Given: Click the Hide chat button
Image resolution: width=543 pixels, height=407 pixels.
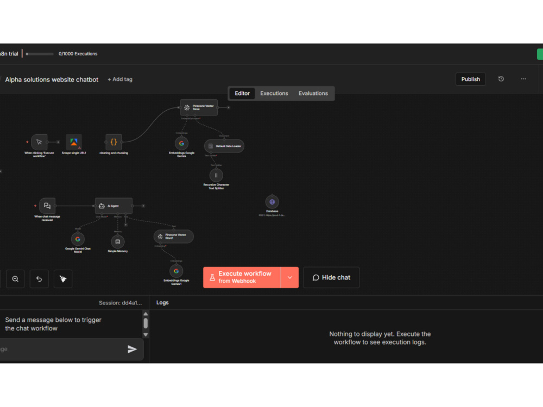Looking at the screenshot, I should (x=331, y=277).
